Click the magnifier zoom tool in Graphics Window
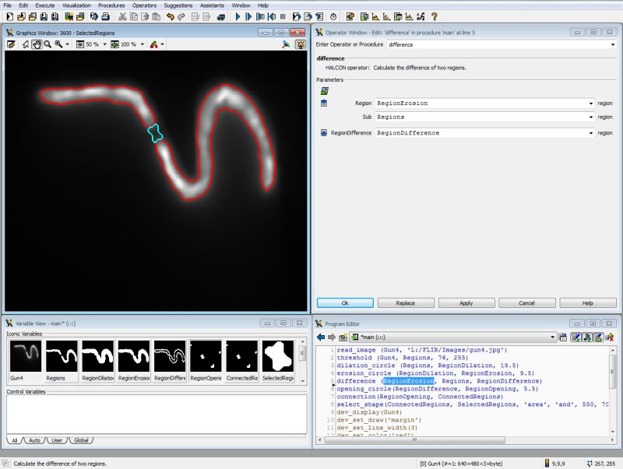Viewport: 623px width, 469px height. (x=48, y=44)
